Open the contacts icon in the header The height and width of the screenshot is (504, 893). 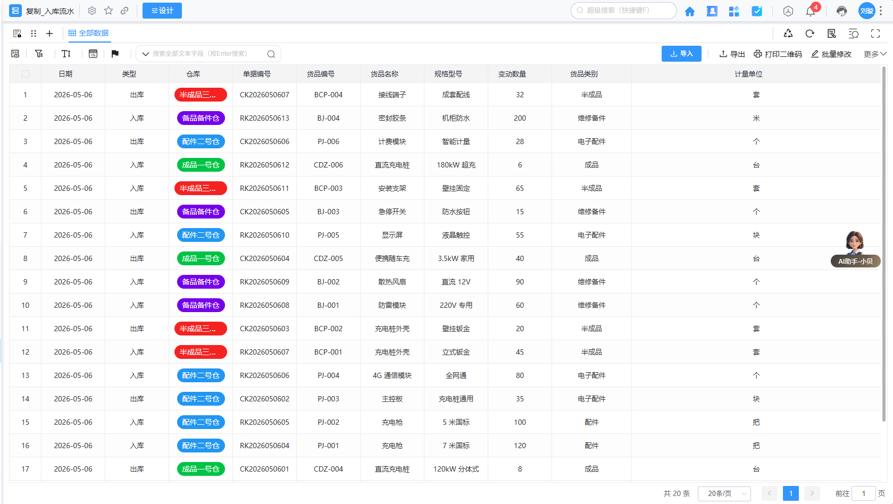coord(712,11)
